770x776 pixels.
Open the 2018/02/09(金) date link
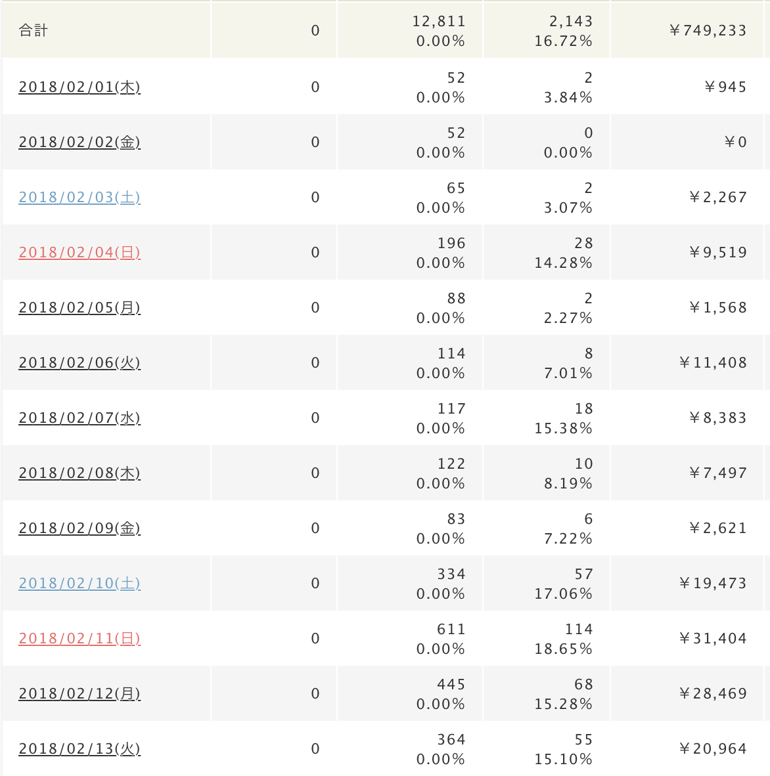[x=79, y=528]
